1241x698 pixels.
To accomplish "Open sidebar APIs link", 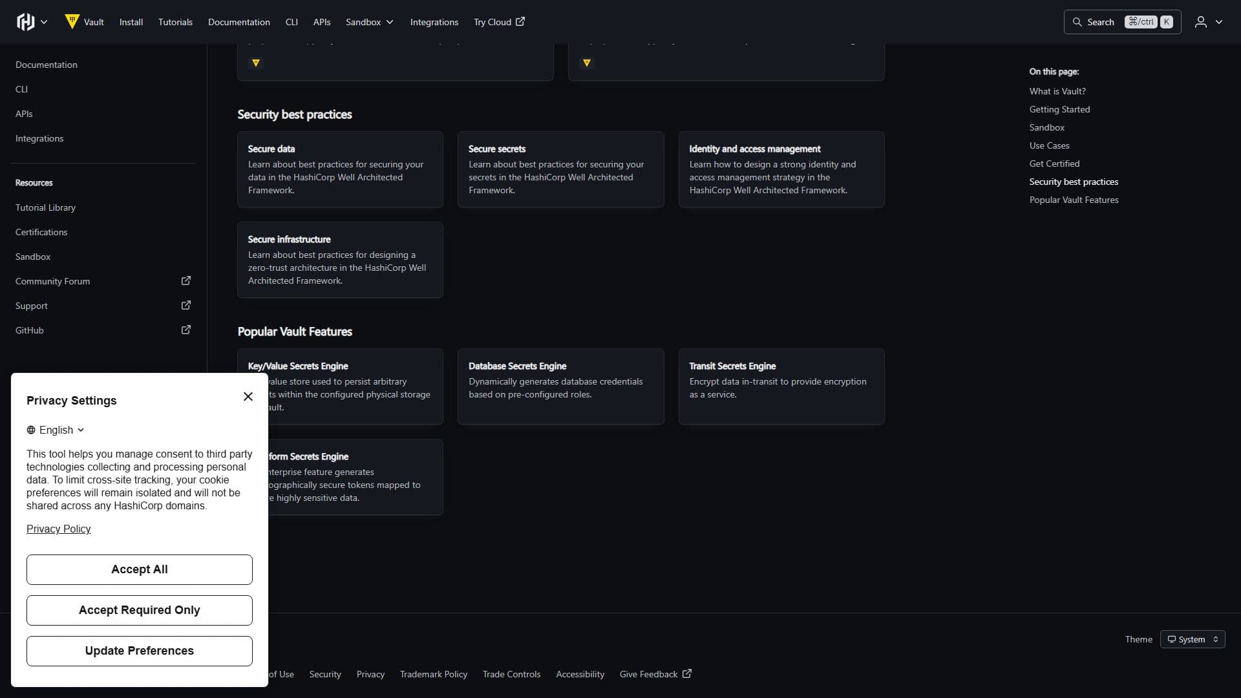I will coord(24,114).
